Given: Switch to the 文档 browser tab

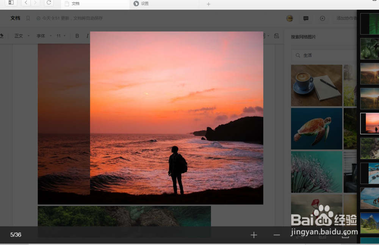Looking at the screenshot, I should point(95,4).
